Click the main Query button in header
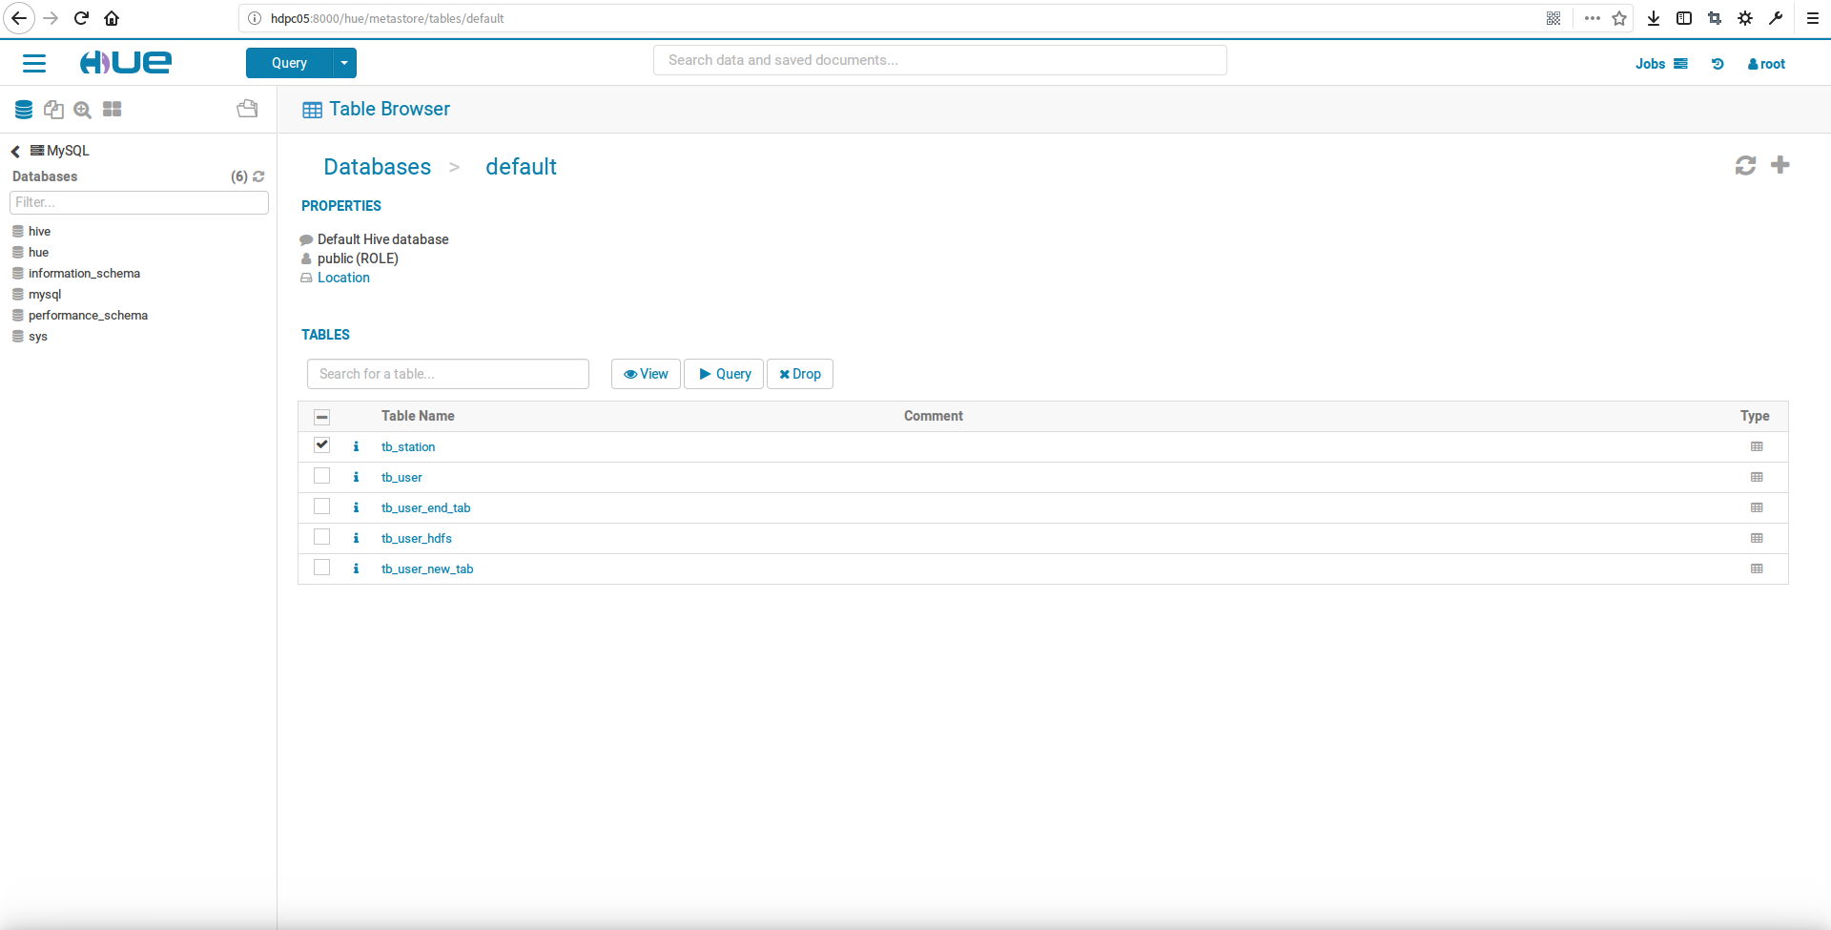 (x=289, y=63)
